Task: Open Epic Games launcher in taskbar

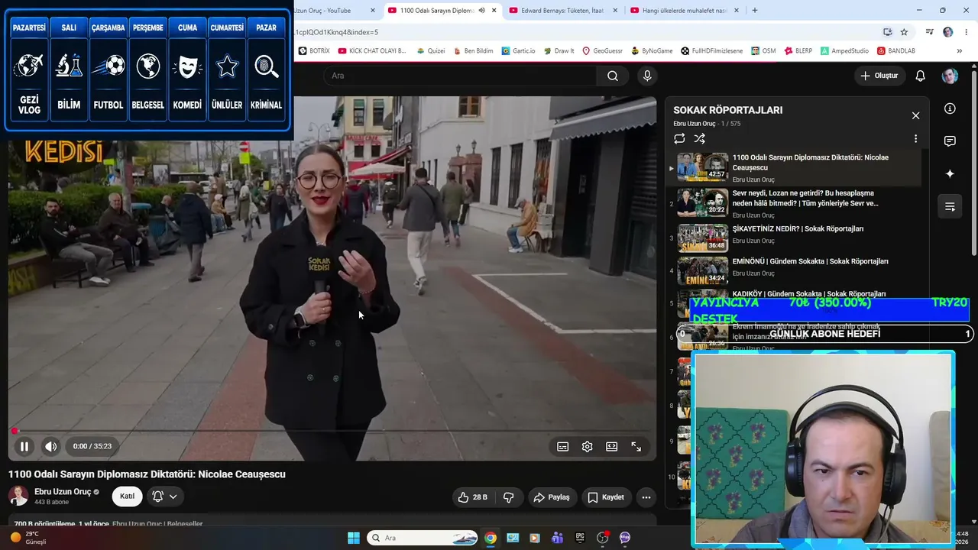Action: point(580,538)
